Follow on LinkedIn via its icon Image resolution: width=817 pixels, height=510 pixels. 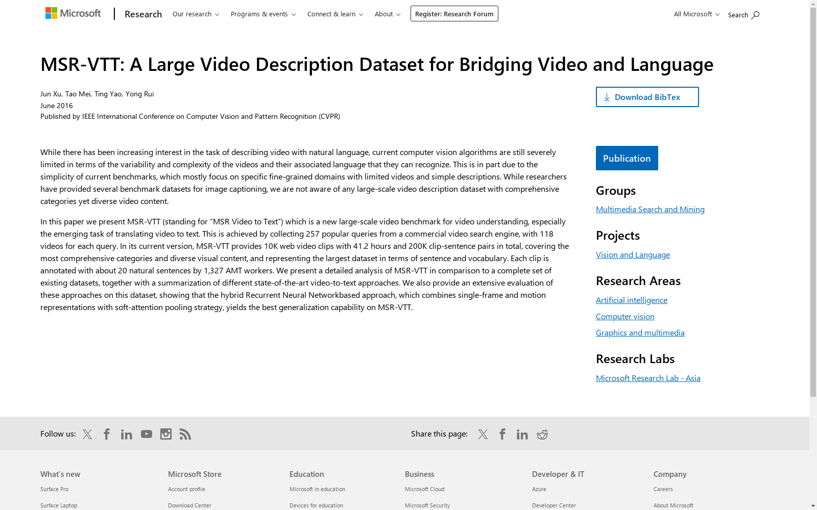pos(126,434)
